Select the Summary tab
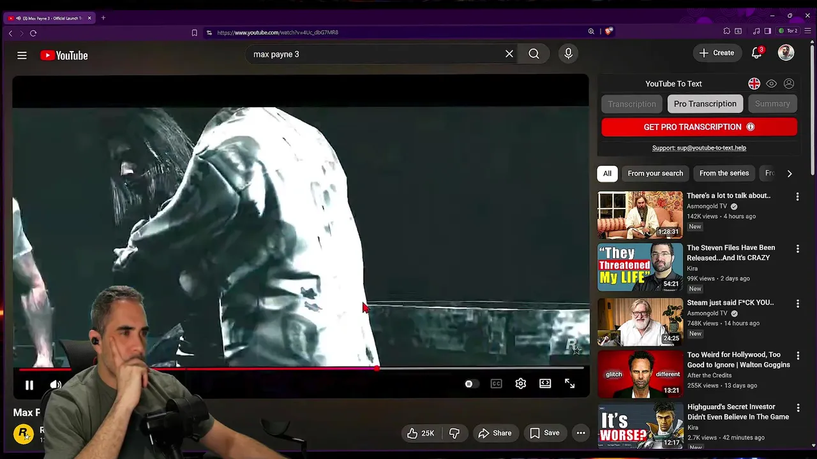The height and width of the screenshot is (459, 817). (772, 104)
